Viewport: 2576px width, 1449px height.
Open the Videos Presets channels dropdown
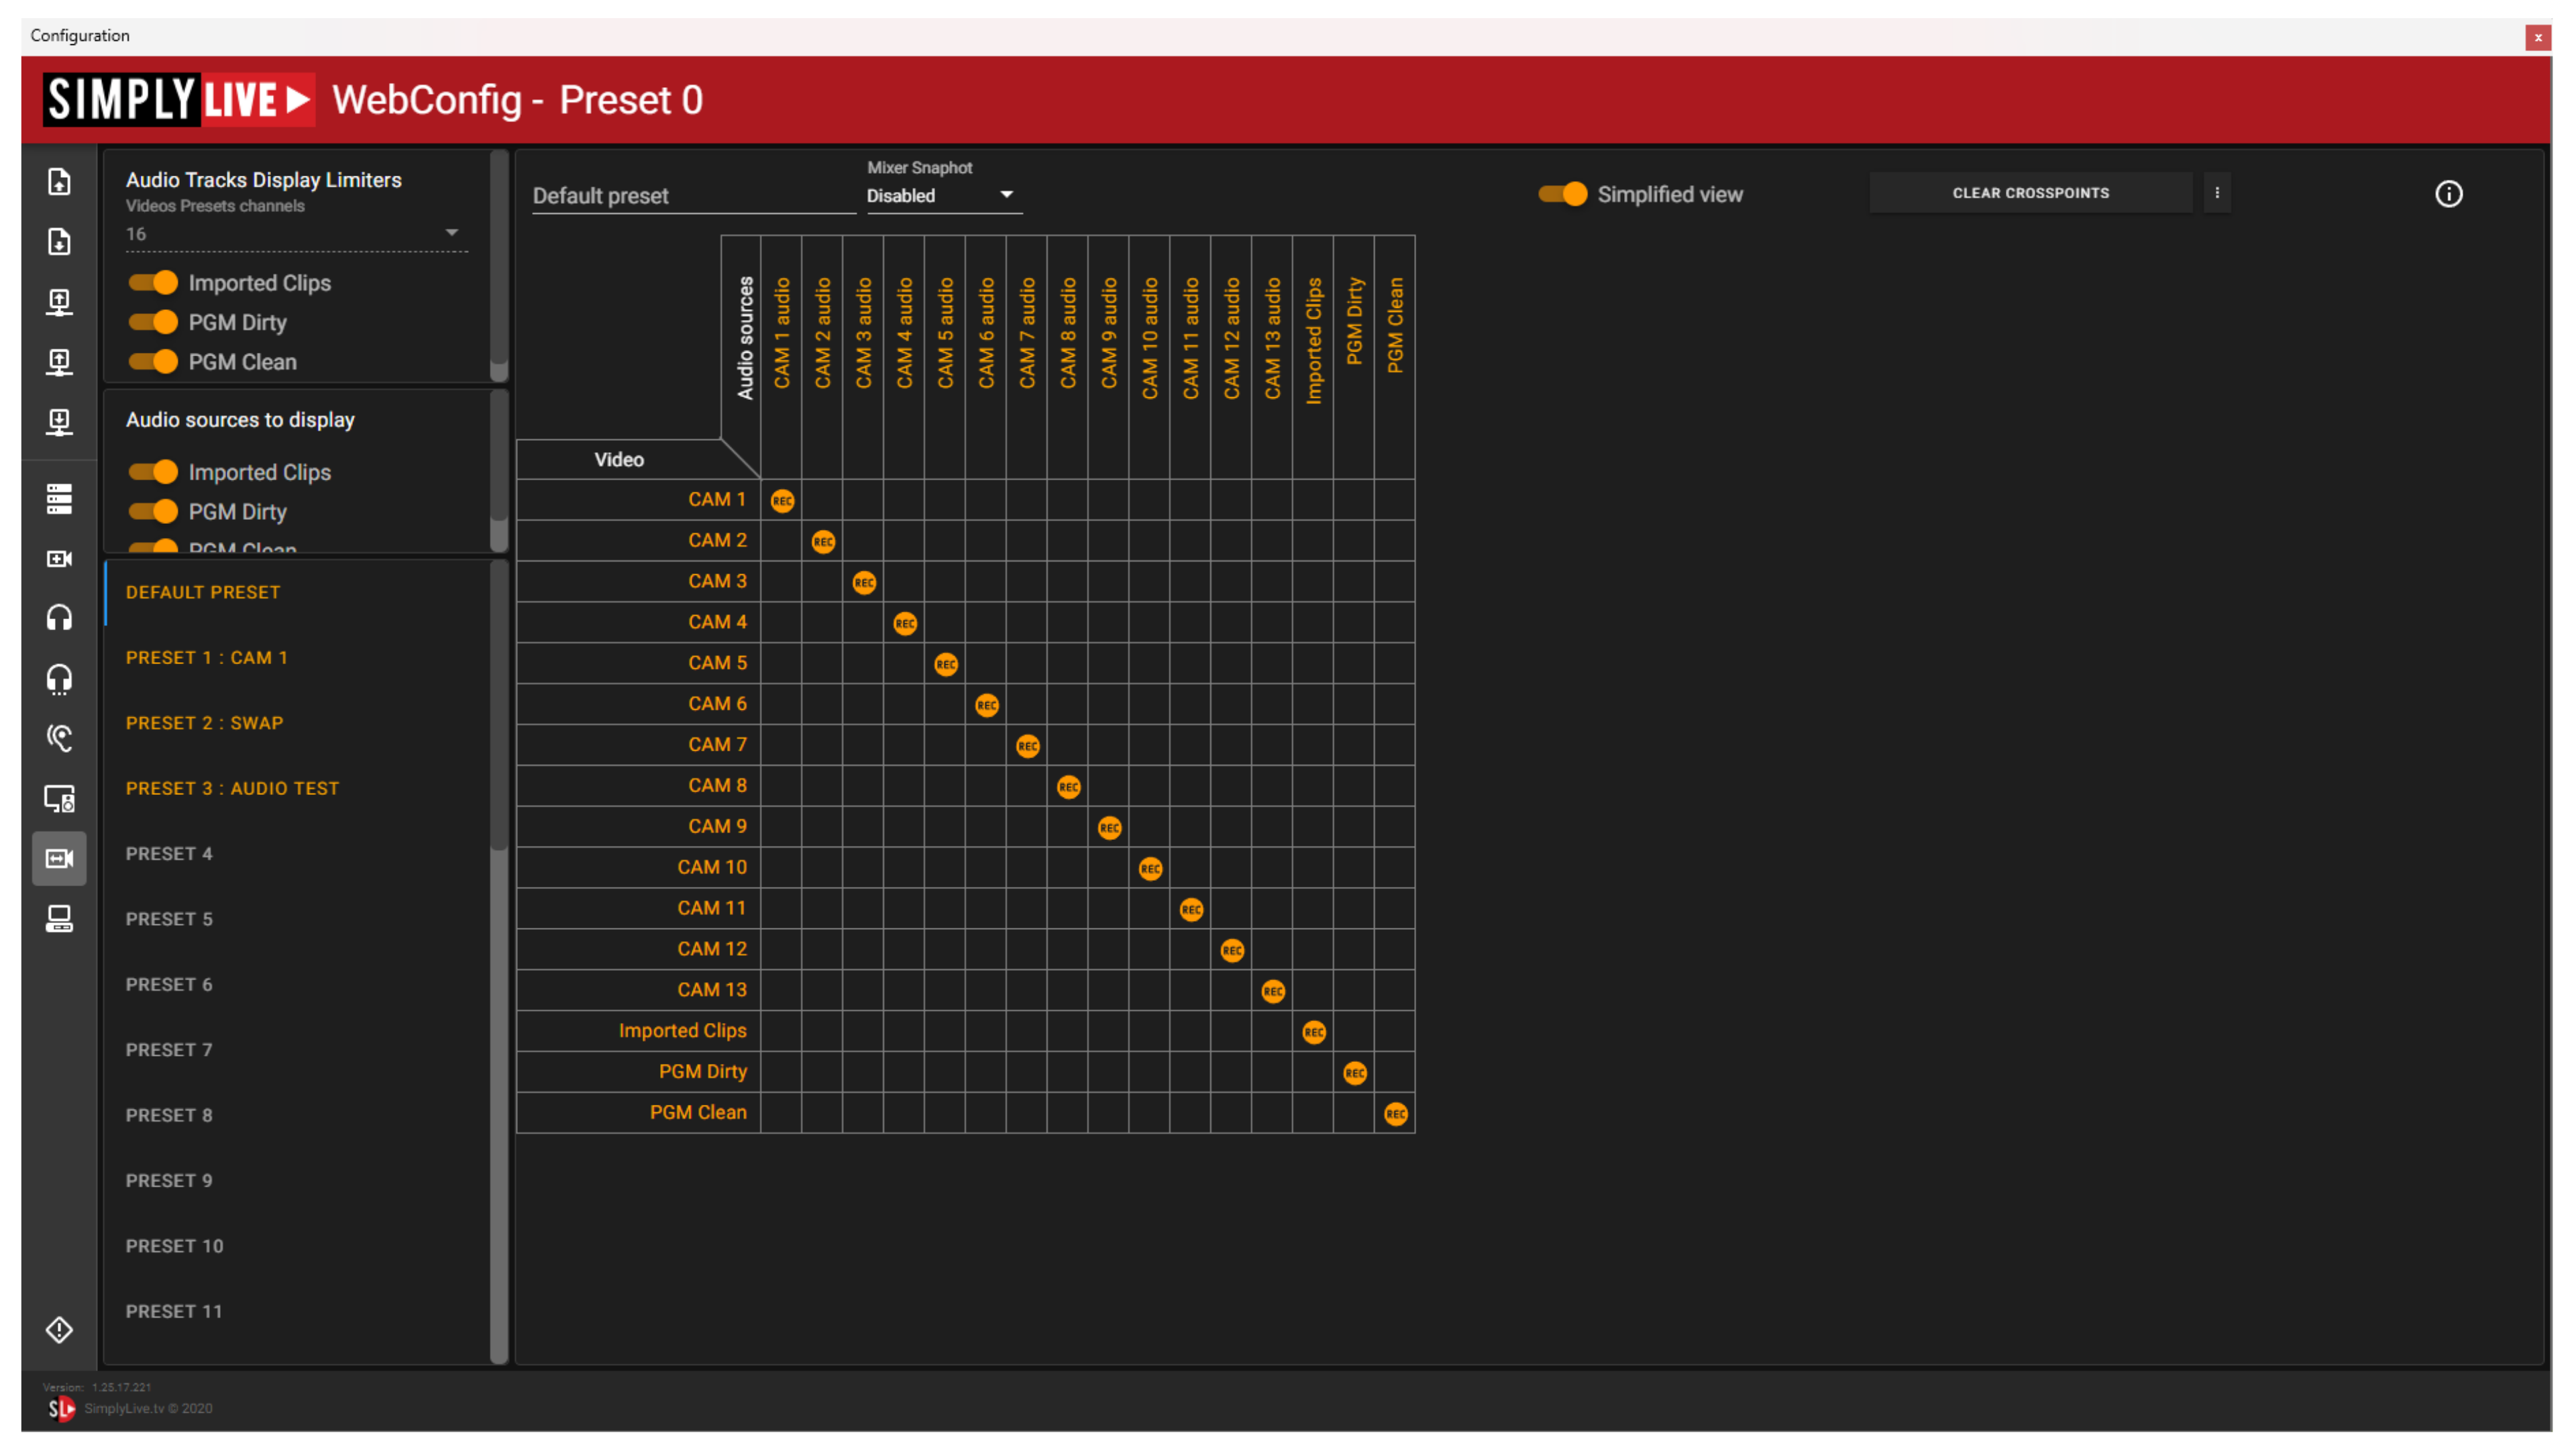(x=296, y=234)
